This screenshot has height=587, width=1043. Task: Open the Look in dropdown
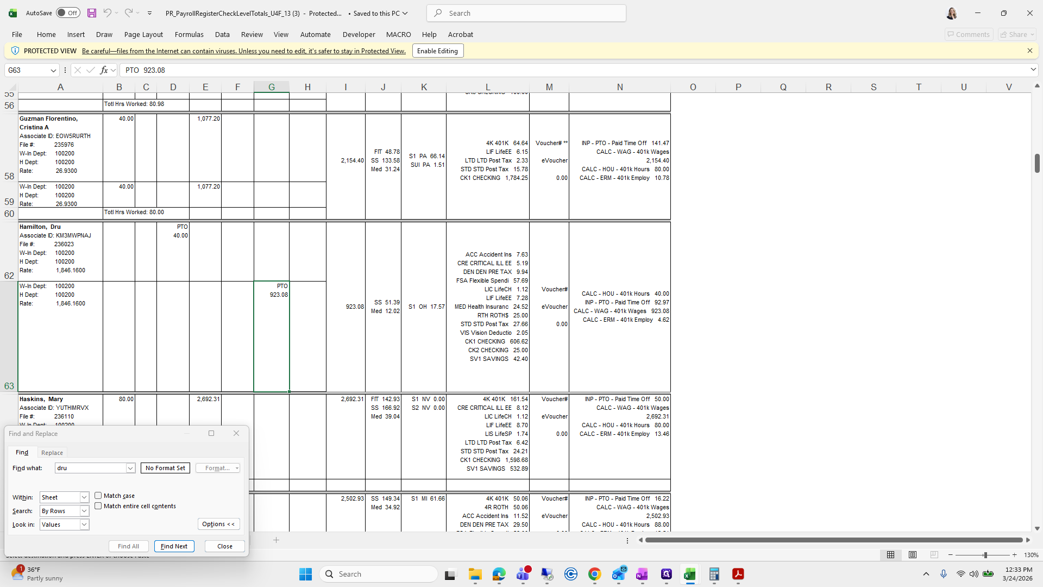tap(84, 524)
